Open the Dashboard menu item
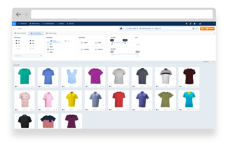Viewport: 228px width, 154px height. (22, 24)
